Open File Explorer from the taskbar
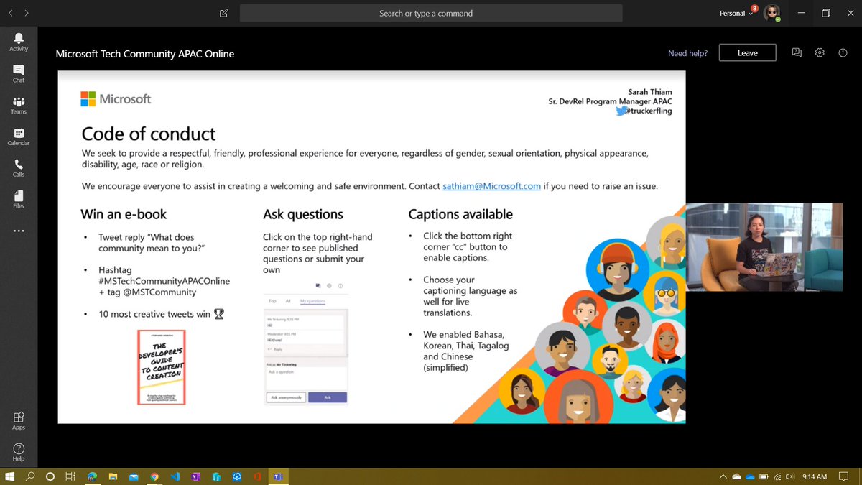This screenshot has height=485, width=862. 113,476
